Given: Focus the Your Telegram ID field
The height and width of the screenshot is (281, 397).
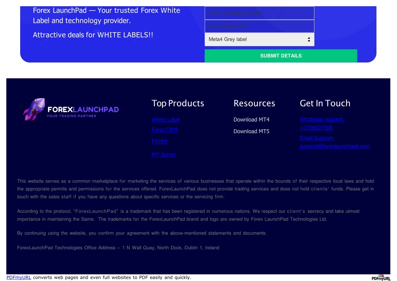Looking at the screenshot, I should (x=259, y=26).
